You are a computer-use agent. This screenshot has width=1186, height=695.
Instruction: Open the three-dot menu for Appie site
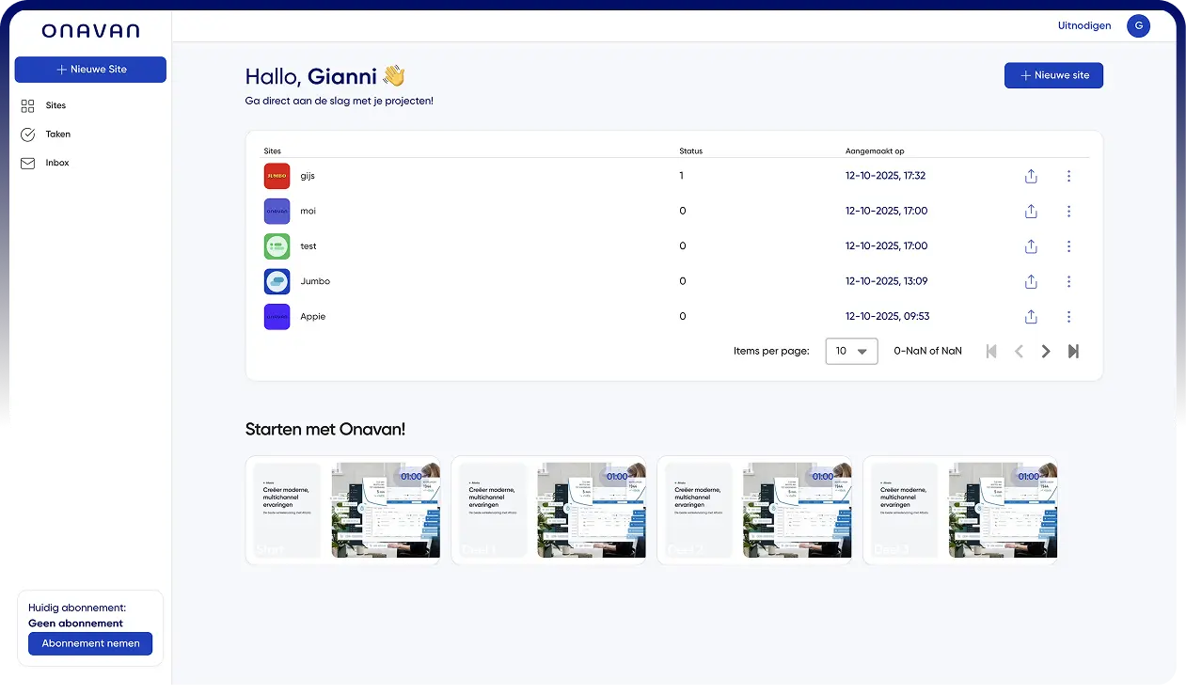(x=1068, y=317)
